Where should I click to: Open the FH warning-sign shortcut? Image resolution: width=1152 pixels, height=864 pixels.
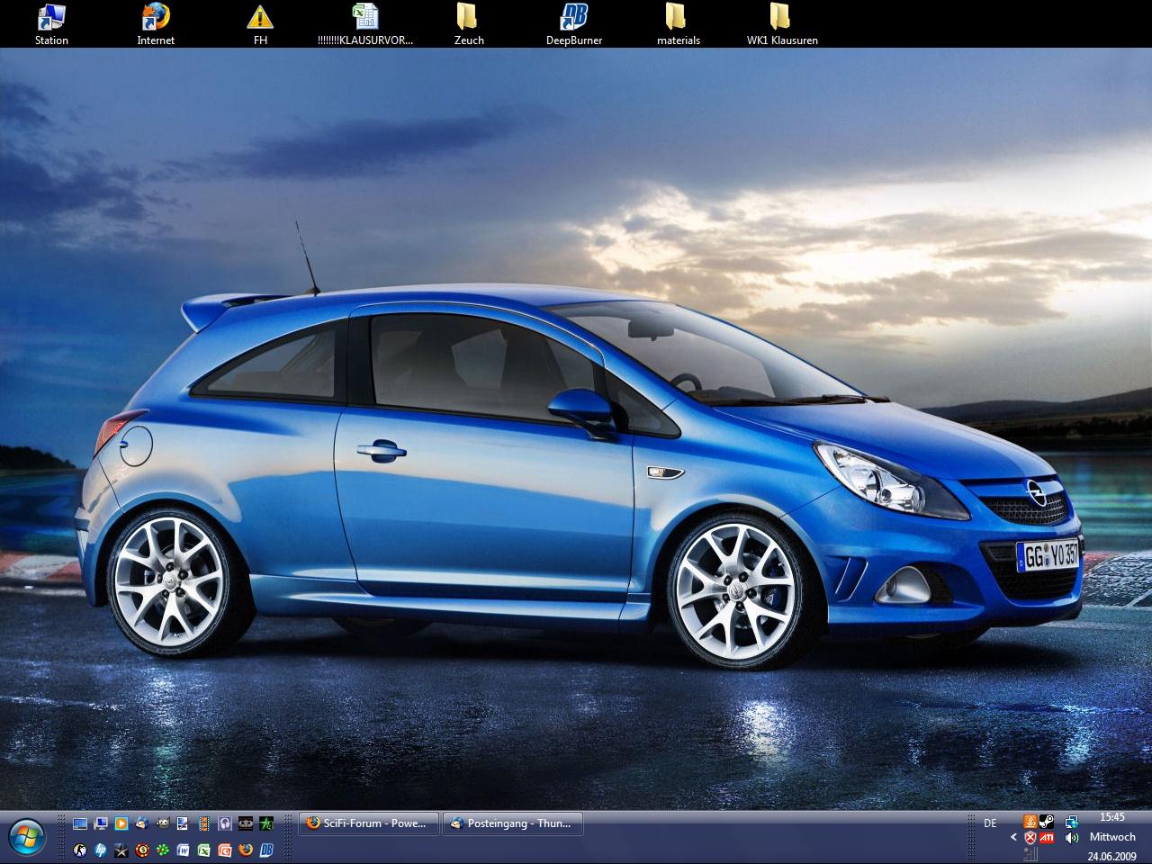point(260,17)
